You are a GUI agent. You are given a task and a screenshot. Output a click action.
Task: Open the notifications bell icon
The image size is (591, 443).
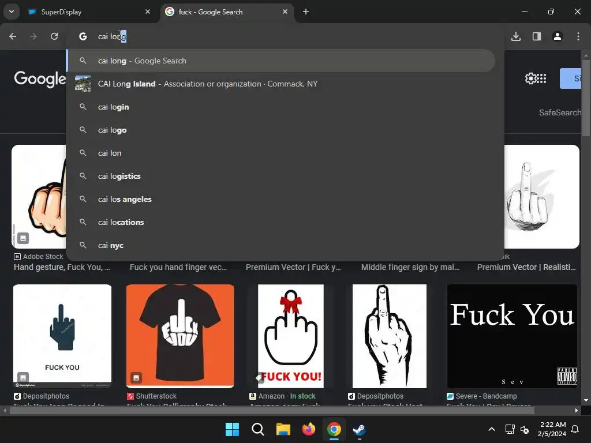(575, 429)
